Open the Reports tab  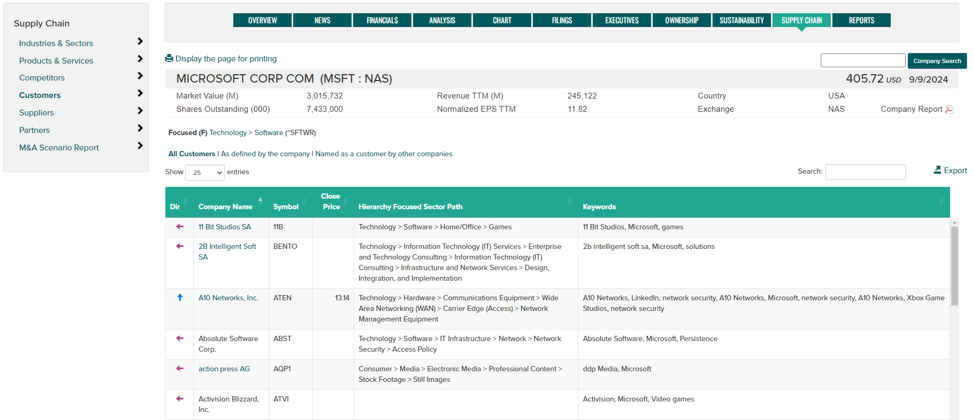click(862, 20)
